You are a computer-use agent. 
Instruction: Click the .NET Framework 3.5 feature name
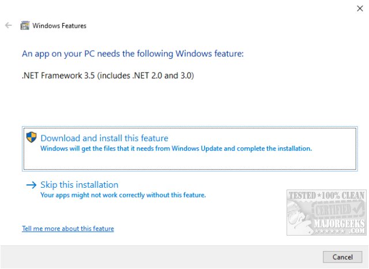108,75
